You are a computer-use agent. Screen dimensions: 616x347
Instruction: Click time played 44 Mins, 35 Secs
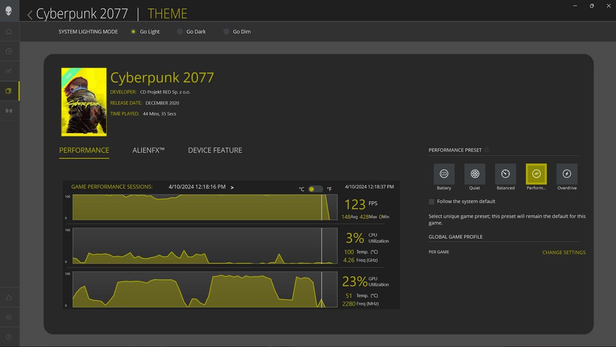pos(160,114)
